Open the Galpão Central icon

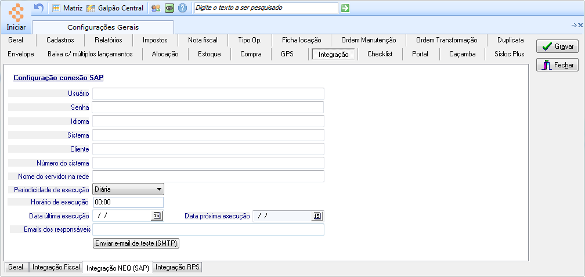[x=91, y=8]
